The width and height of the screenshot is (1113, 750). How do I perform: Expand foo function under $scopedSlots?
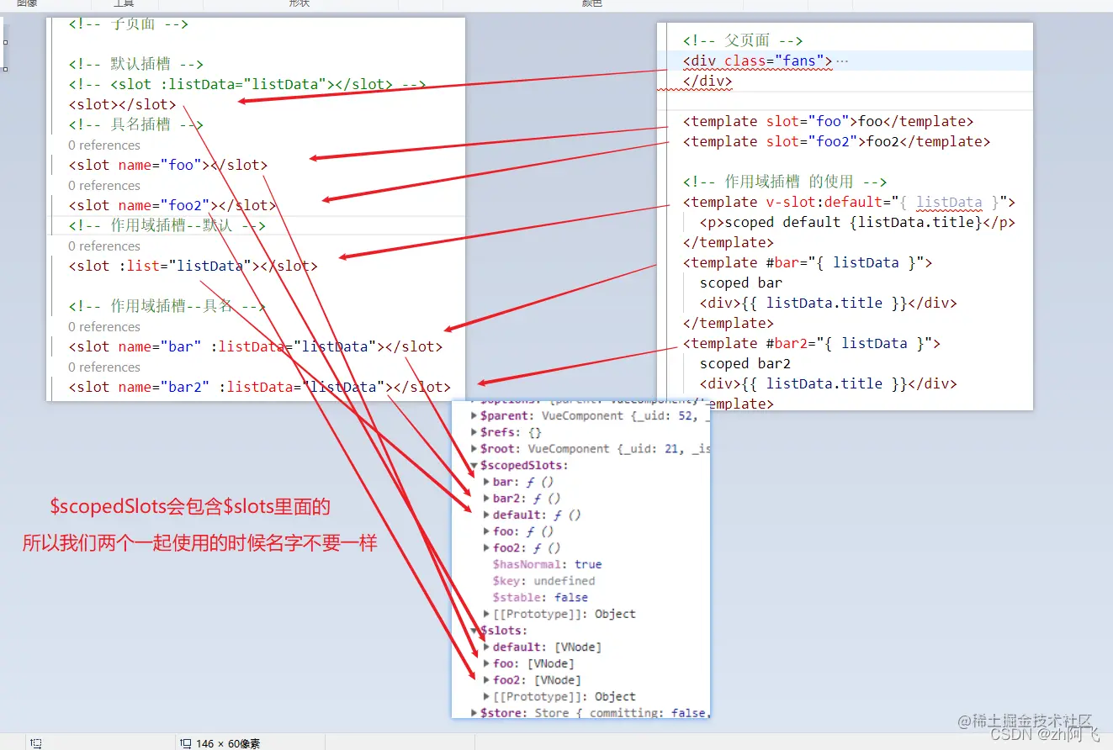pos(487,531)
